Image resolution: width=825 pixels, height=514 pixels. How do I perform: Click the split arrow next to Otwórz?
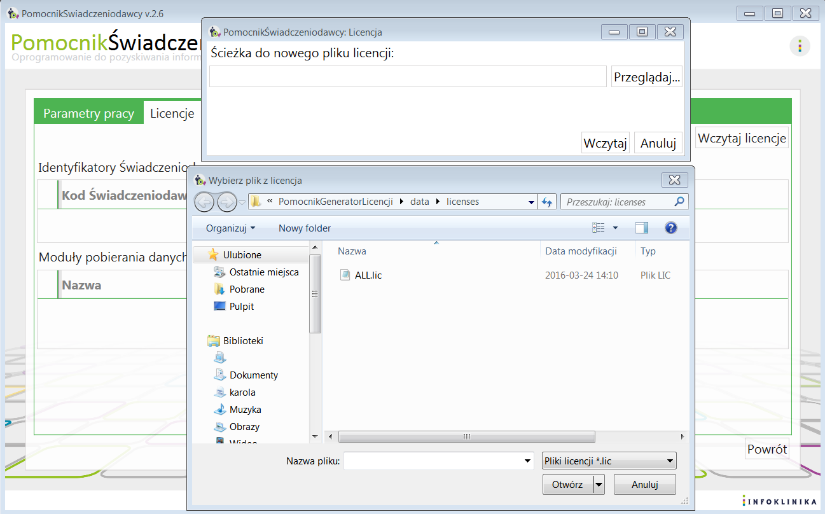(599, 484)
